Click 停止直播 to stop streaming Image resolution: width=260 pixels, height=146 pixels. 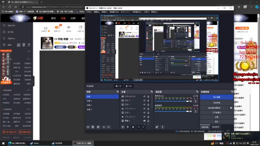tap(216, 97)
